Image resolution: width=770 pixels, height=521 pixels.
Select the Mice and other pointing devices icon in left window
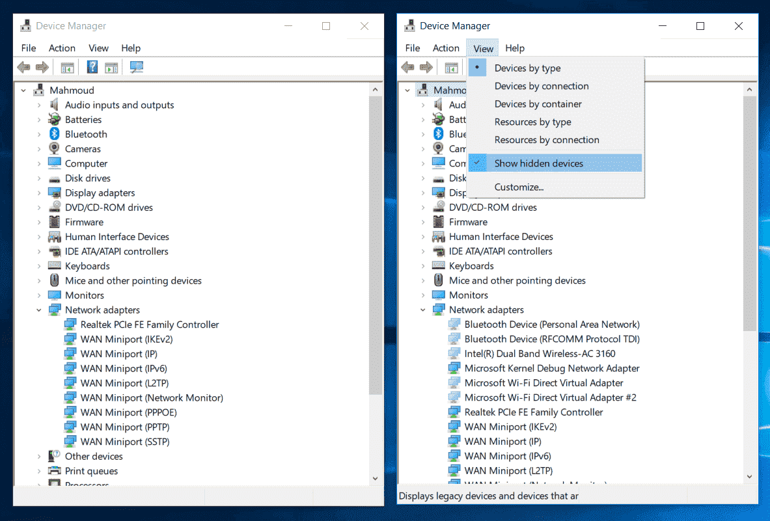point(55,280)
